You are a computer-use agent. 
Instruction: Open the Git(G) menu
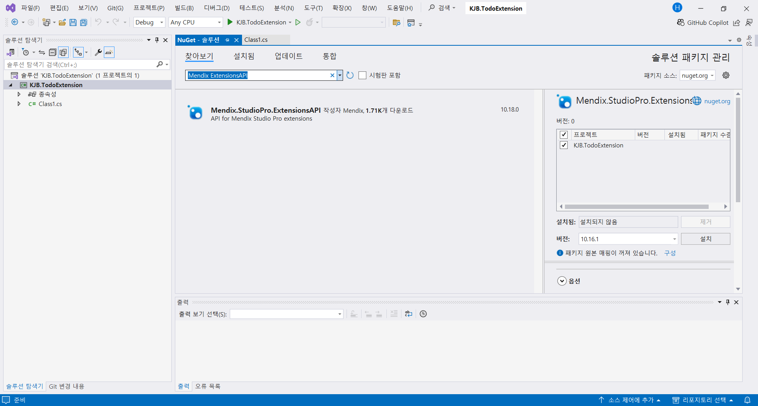pyautogui.click(x=115, y=8)
